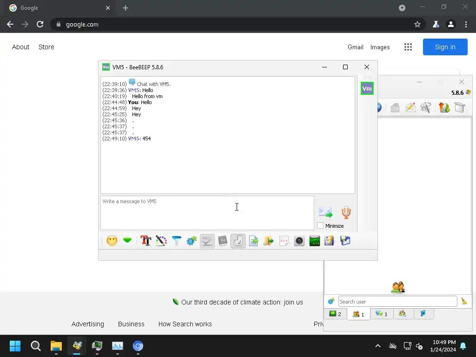The width and height of the screenshot is (476, 357).
Task: Click the Chrome labs flask icon
Action: [x=436, y=24]
